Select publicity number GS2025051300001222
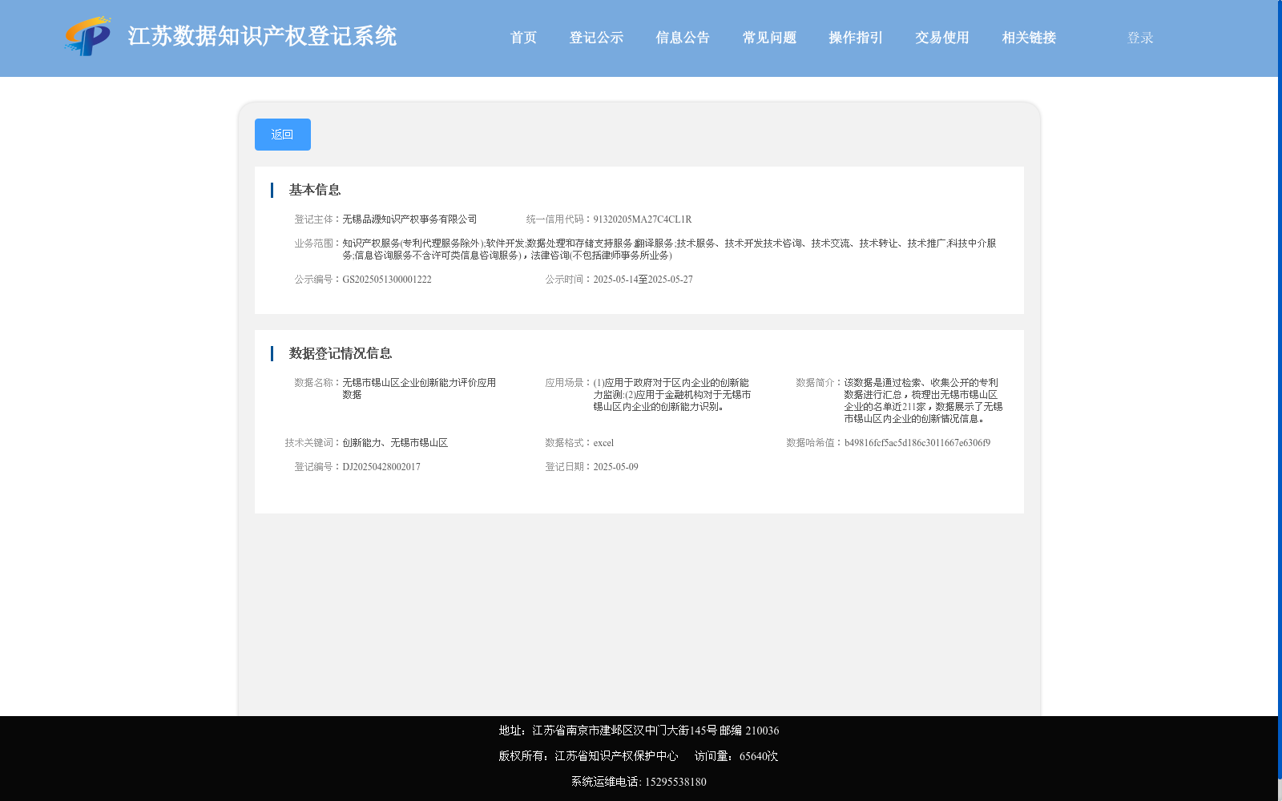The height and width of the screenshot is (801, 1282). [x=387, y=280]
